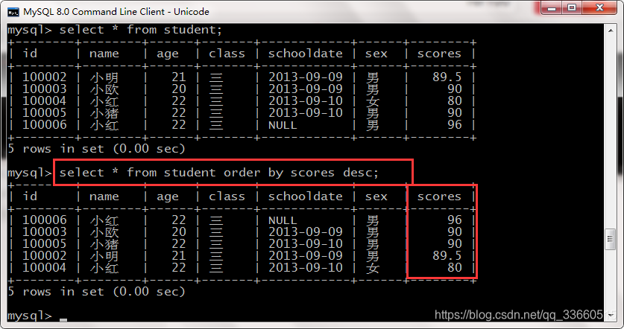Screen dimensions: 624x329
Task: Click id 100006 in sorted query result
Action: [44, 220]
